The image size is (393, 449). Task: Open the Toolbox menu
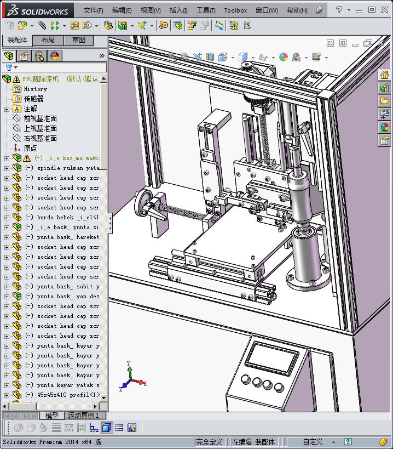pyautogui.click(x=235, y=10)
